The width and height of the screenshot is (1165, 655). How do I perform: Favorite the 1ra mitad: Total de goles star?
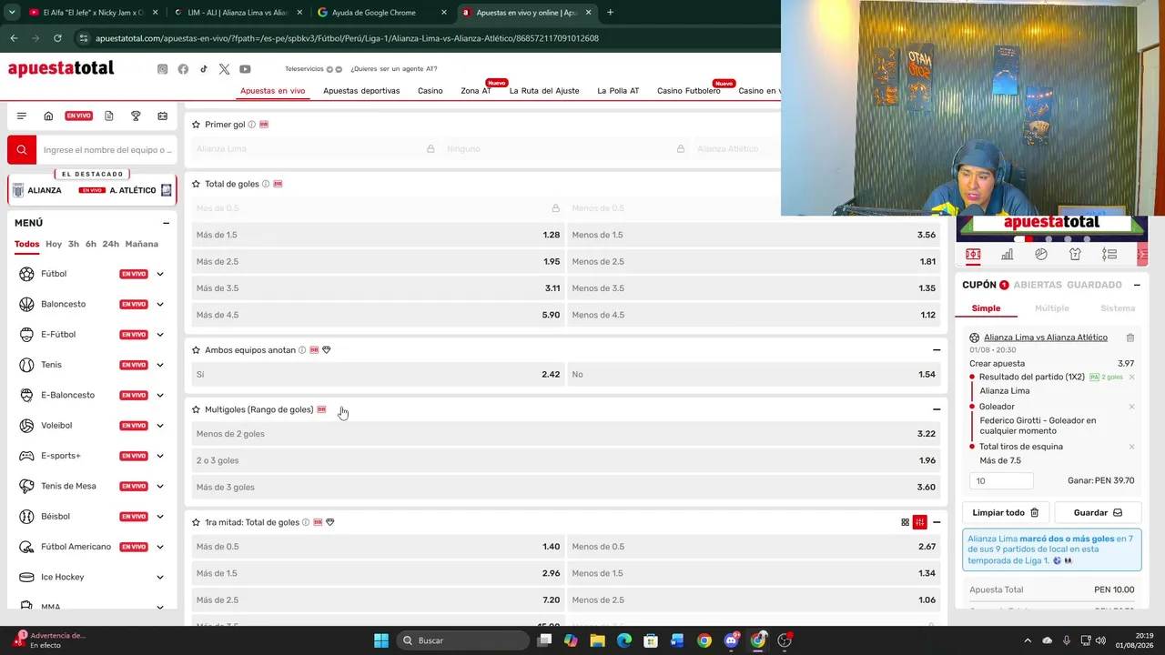196,522
